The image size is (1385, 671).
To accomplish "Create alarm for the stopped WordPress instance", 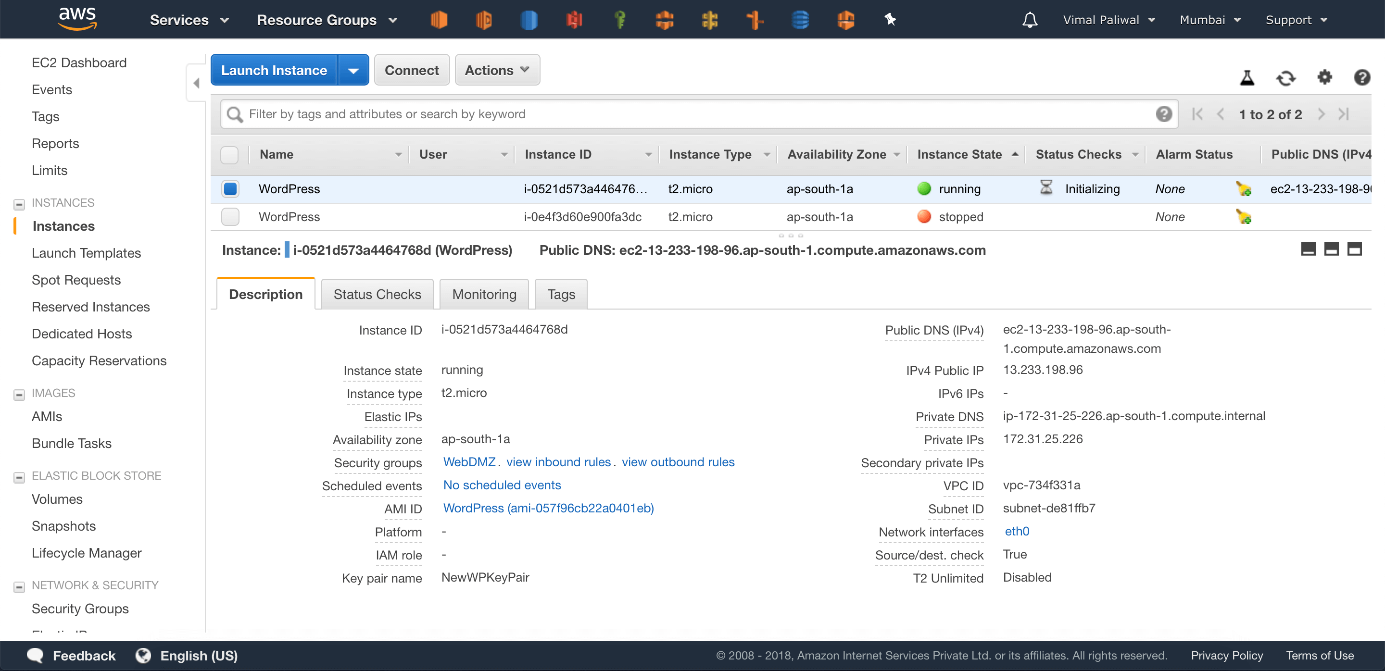I will point(1244,216).
